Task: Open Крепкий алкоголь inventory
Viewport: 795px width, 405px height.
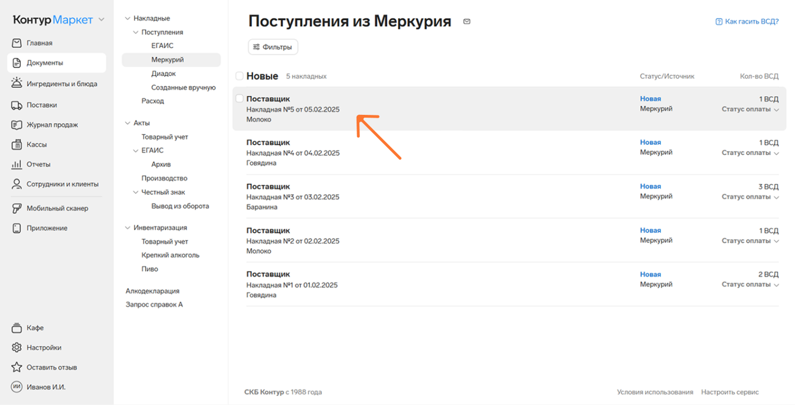Action: 171,255
